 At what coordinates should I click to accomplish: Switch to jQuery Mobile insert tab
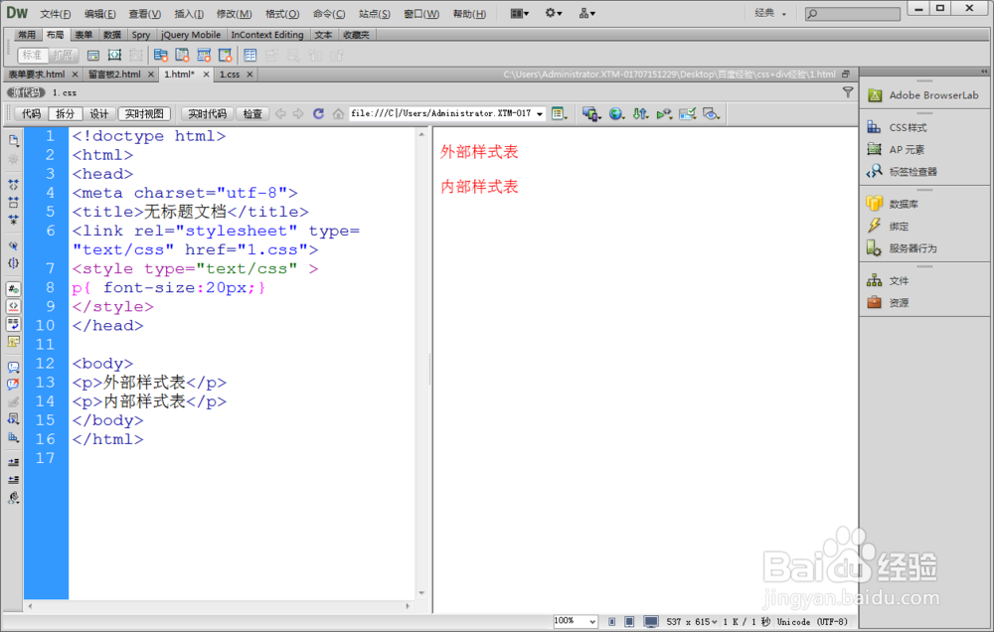[190, 35]
